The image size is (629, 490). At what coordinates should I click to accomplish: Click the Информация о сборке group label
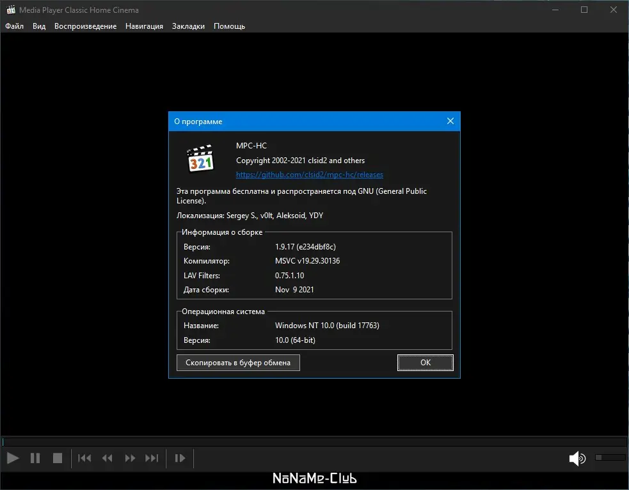pyautogui.click(x=222, y=232)
